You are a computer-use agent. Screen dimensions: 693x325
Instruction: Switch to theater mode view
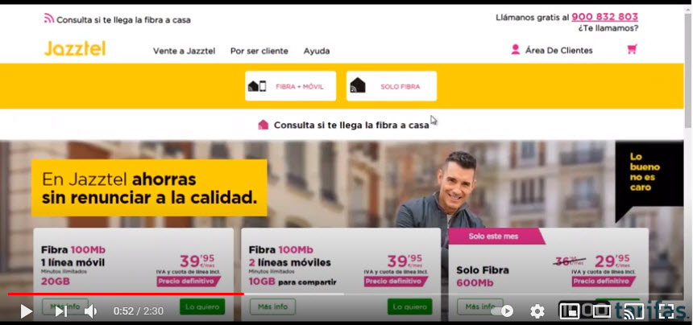click(601, 311)
